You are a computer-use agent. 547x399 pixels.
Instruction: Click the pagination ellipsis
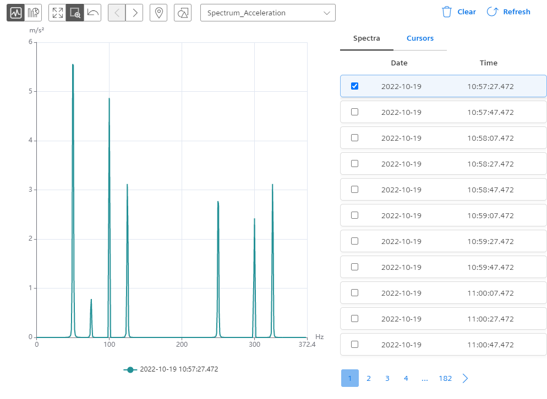424,379
